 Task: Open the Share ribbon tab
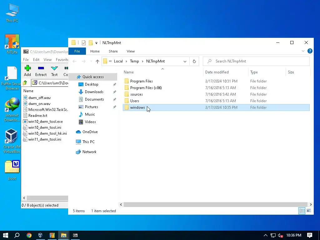(x=113, y=51)
